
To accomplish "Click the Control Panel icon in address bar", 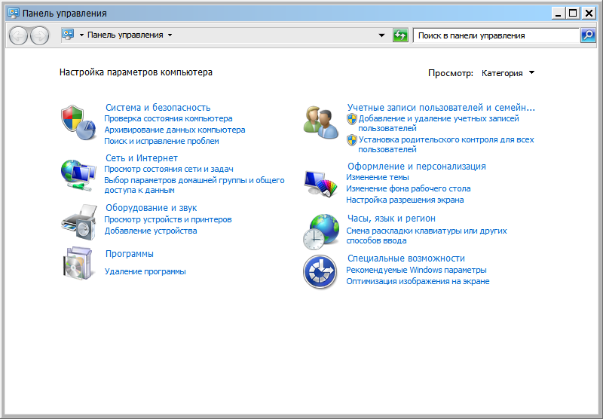I will [68, 35].
